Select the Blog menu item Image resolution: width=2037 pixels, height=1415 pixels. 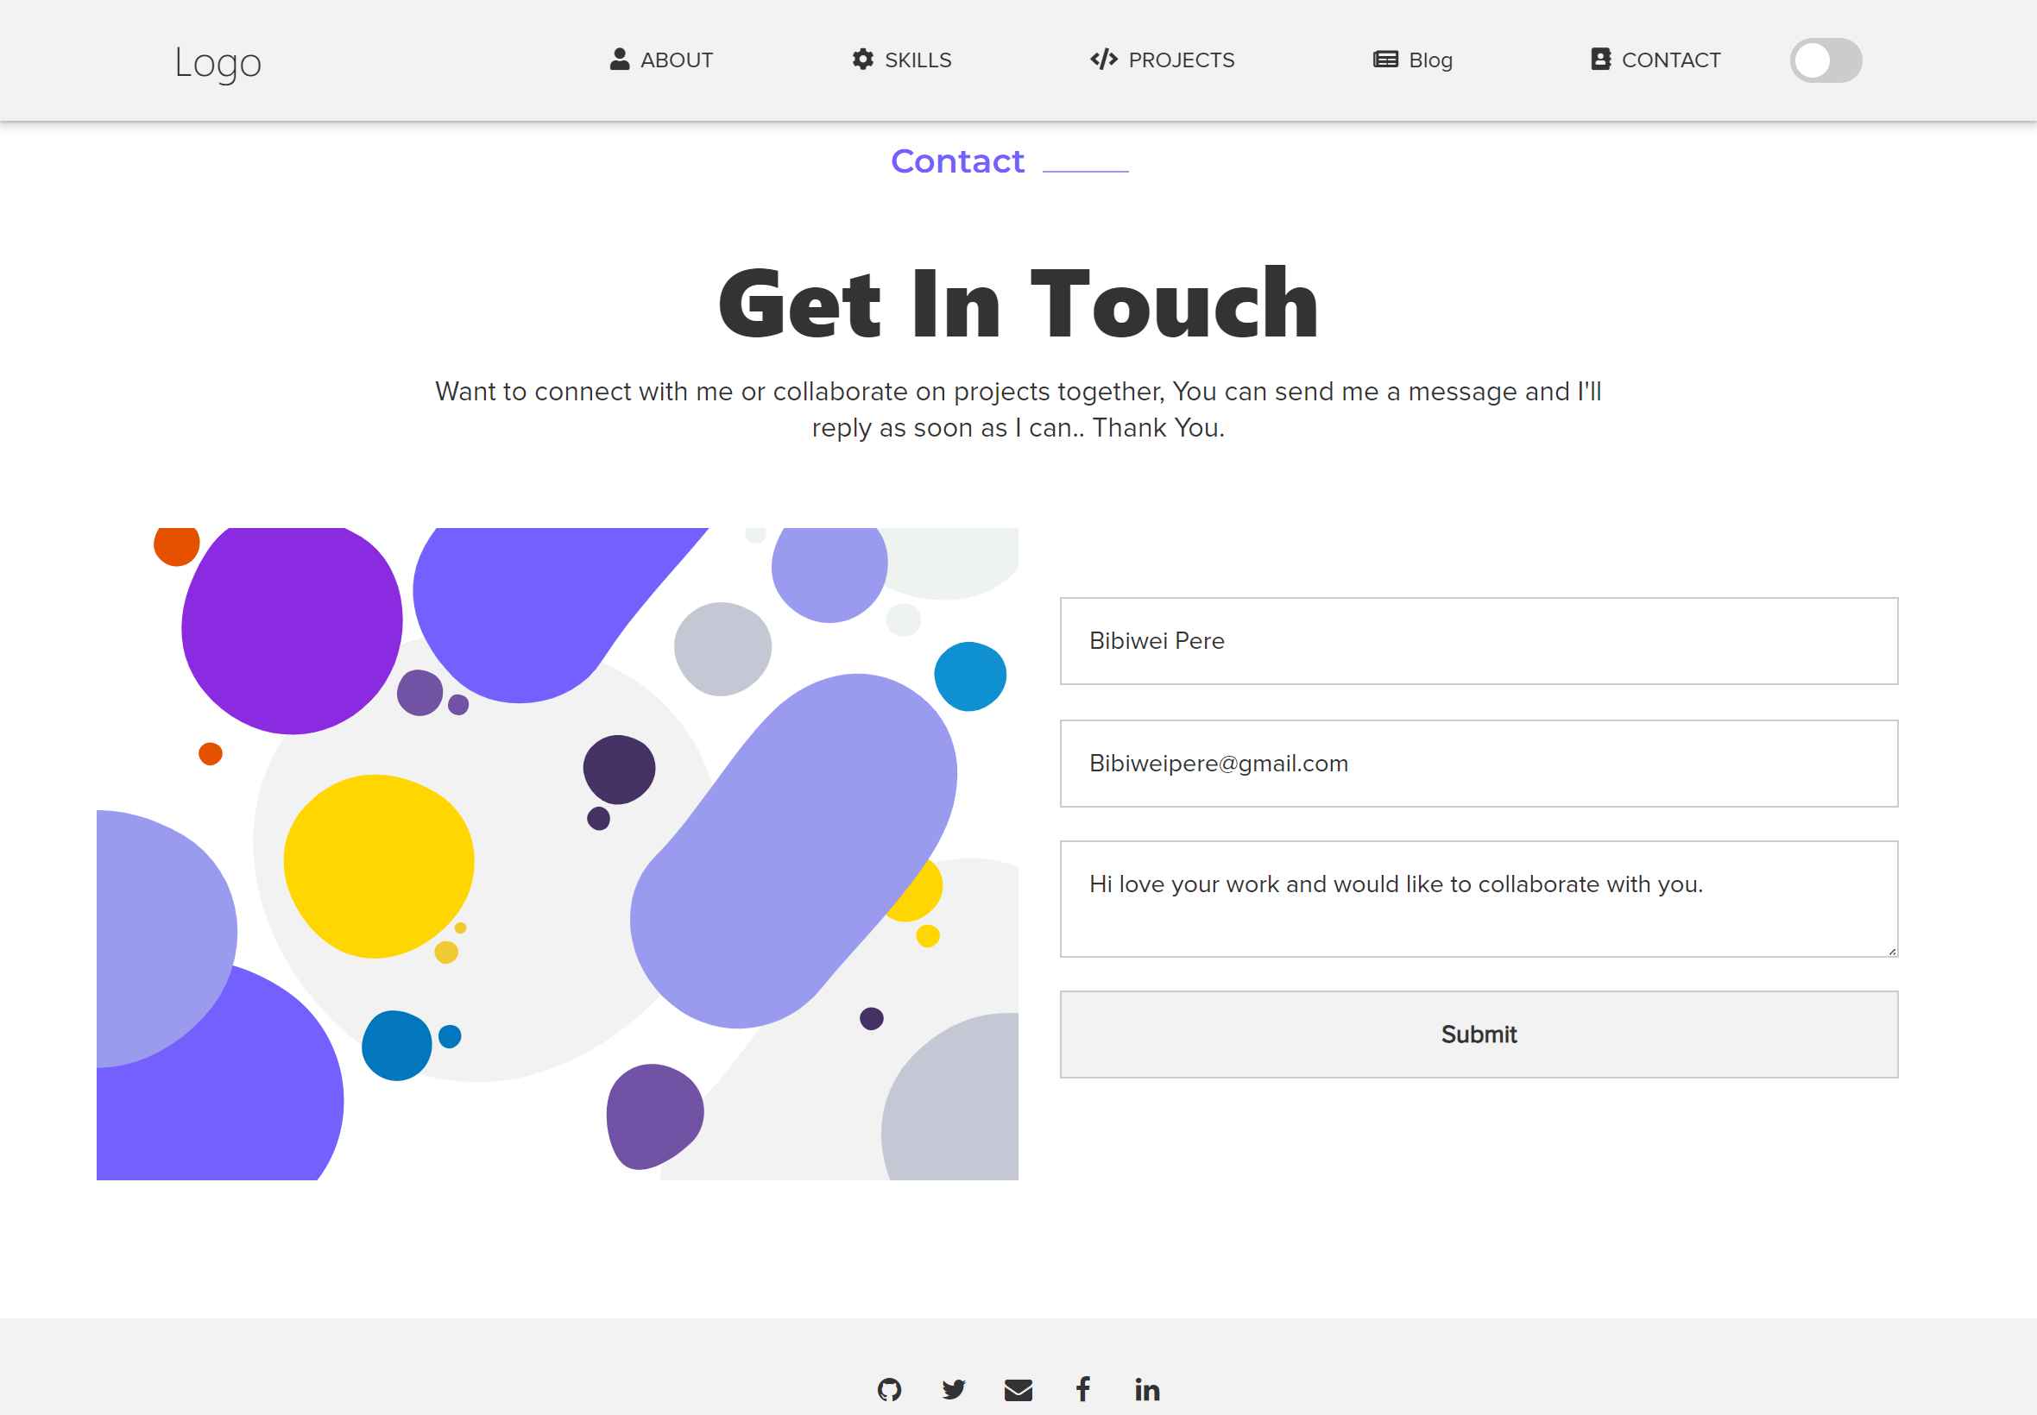[1412, 60]
